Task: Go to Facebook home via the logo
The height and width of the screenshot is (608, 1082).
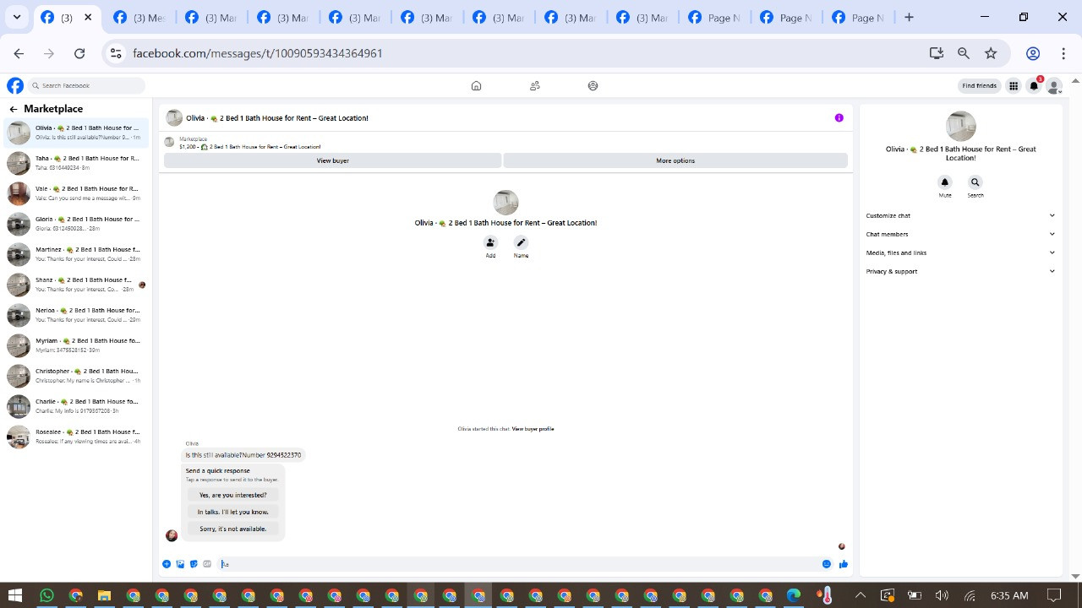Action: coord(15,85)
